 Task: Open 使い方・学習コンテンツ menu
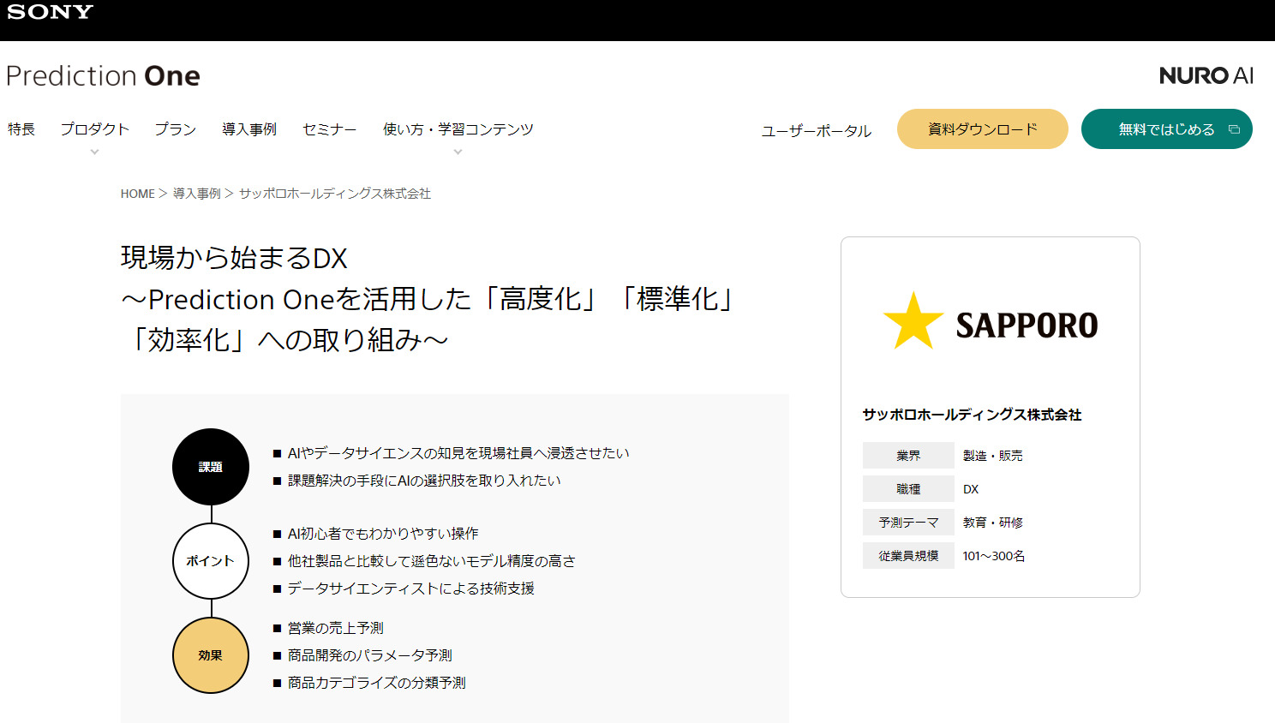coord(458,129)
